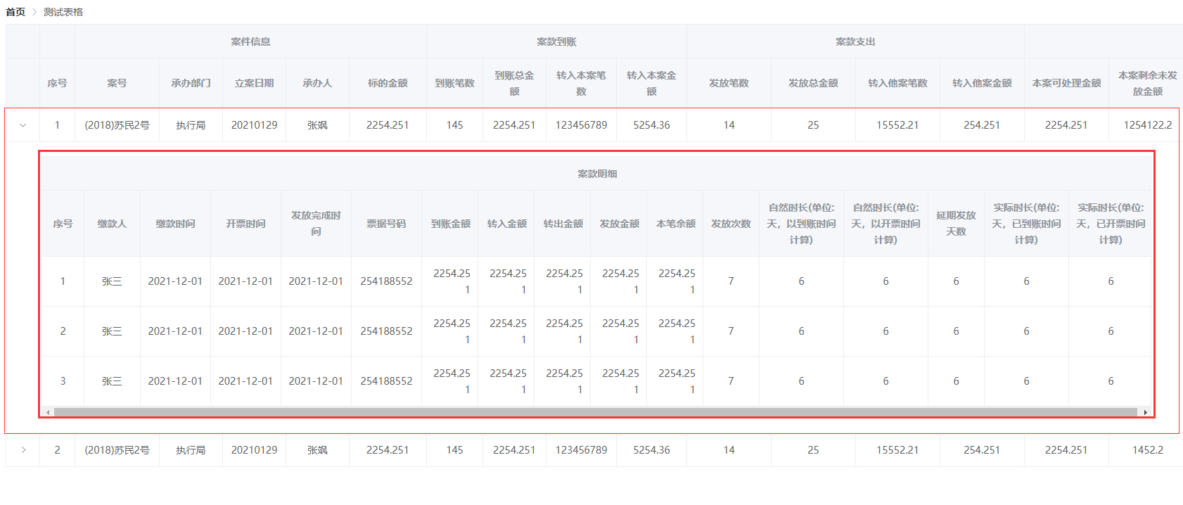This screenshot has height=505, width=1183.
Task: Click 20210129 in main row 1
Action: pos(254,125)
